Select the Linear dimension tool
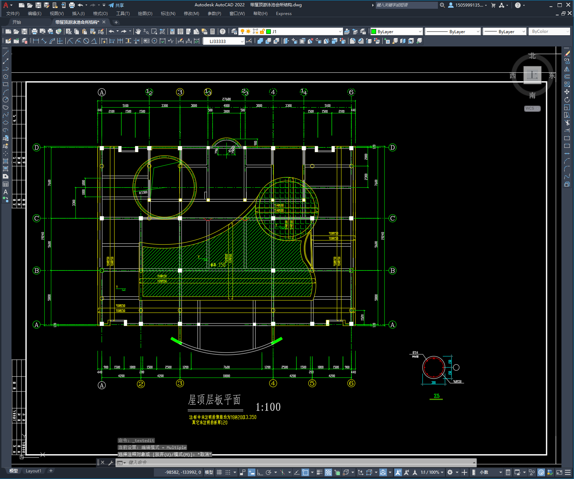The image size is (574, 479). click(36, 41)
